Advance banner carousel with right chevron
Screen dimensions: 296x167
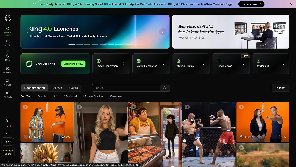(x=163, y=32)
